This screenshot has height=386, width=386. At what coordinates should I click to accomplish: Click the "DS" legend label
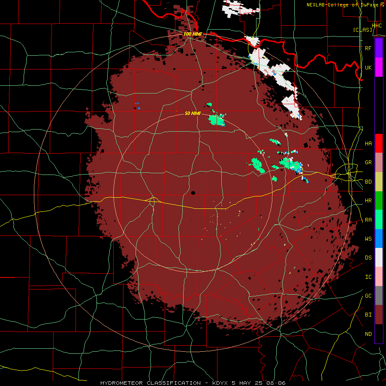click(368, 258)
